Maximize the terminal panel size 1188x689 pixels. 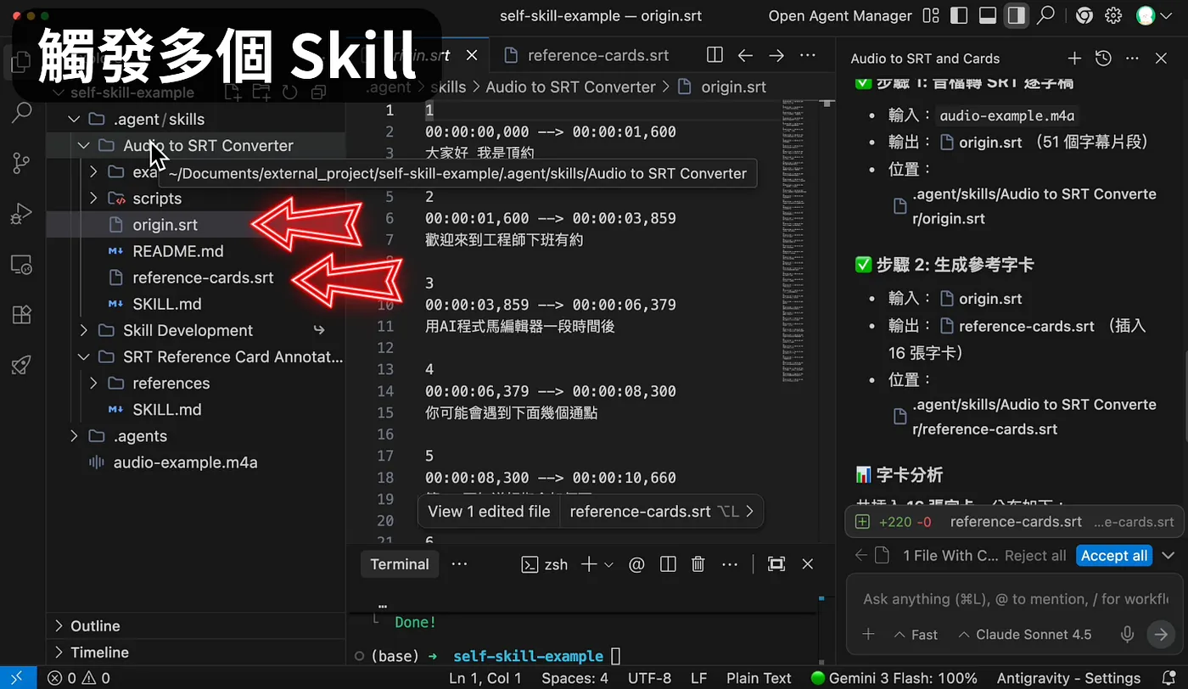tap(776, 564)
